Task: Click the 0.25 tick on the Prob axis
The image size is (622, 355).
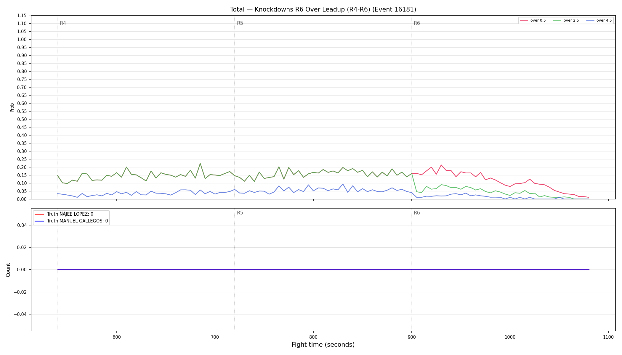Action: tap(22, 159)
